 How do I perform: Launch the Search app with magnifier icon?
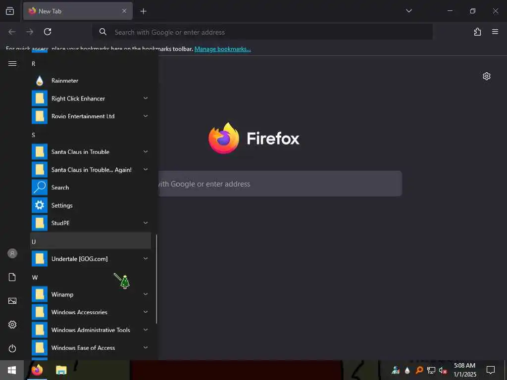click(91, 188)
